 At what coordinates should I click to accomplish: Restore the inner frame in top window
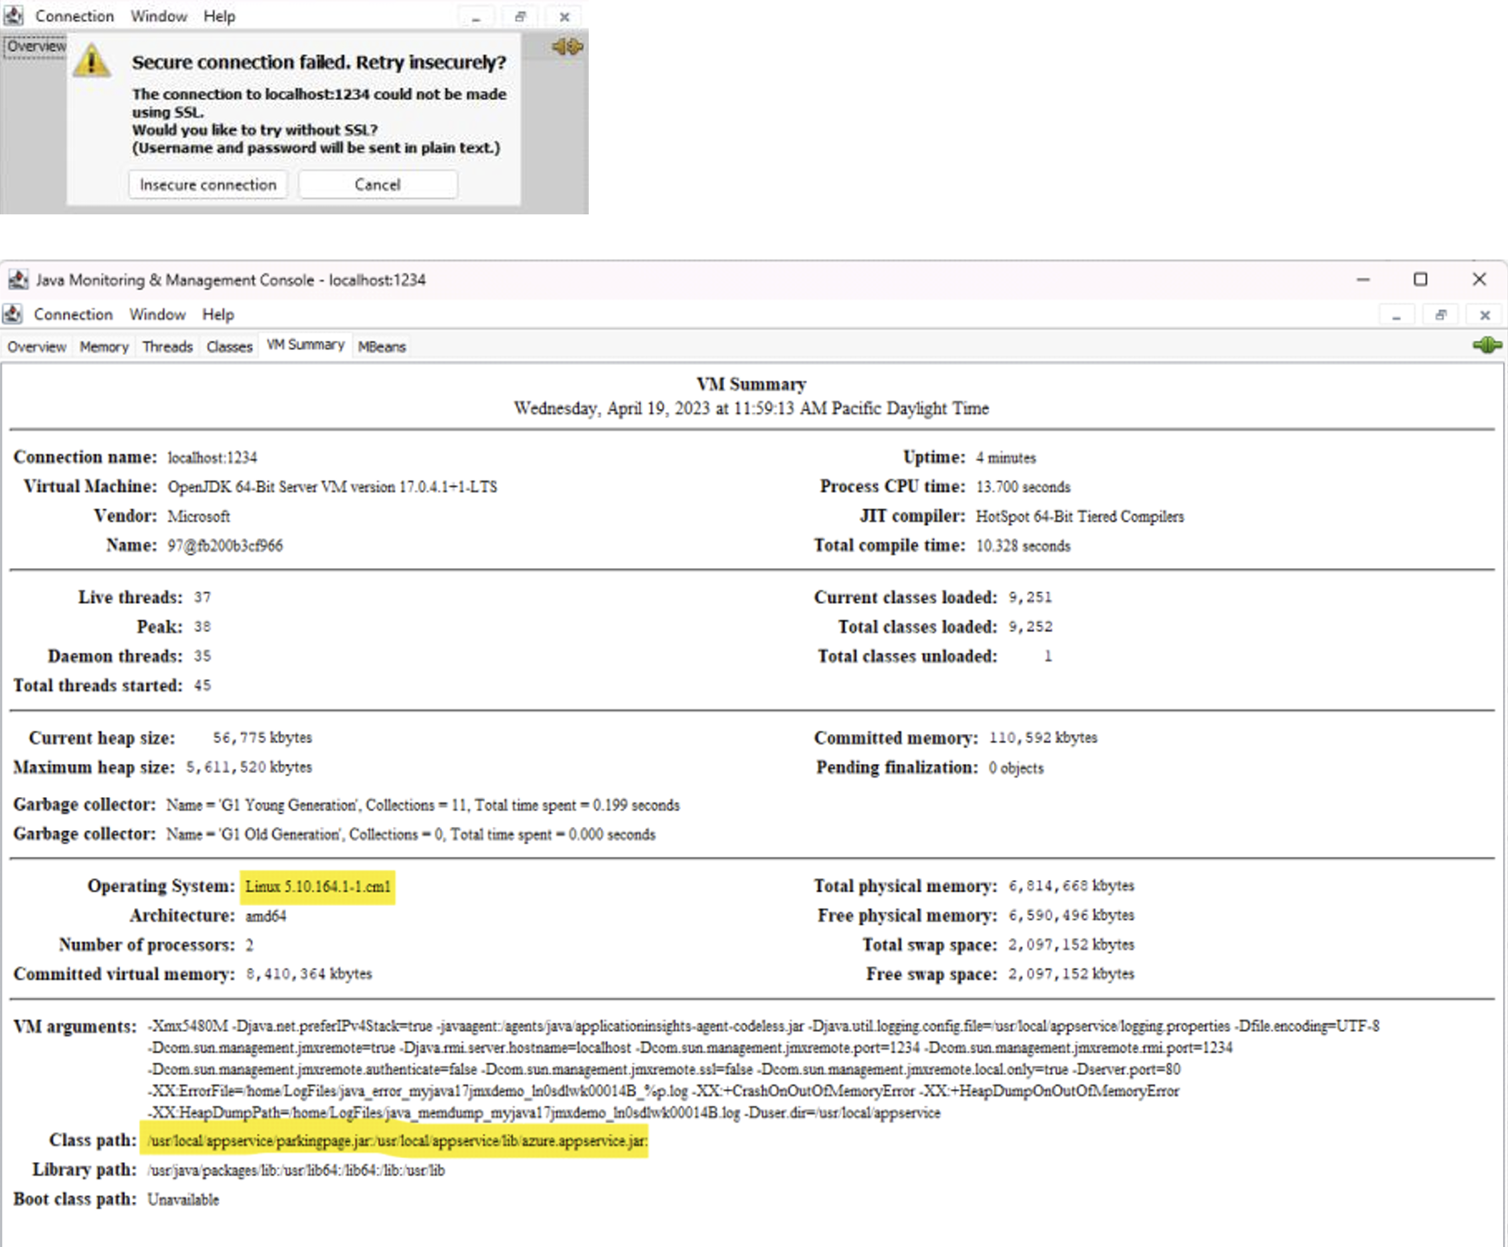click(520, 17)
